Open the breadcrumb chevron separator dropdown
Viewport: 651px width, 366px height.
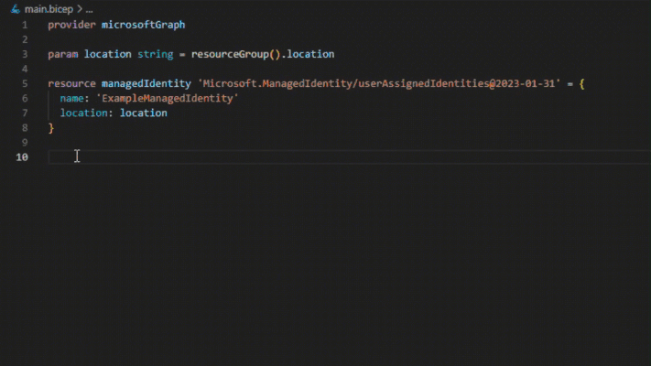pyautogui.click(x=80, y=9)
